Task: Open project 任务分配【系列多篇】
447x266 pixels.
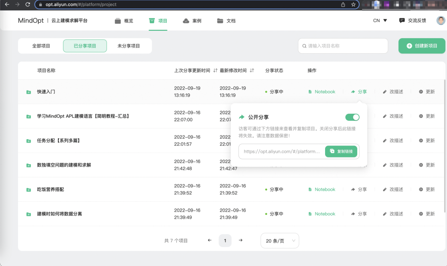Action: 59,140
